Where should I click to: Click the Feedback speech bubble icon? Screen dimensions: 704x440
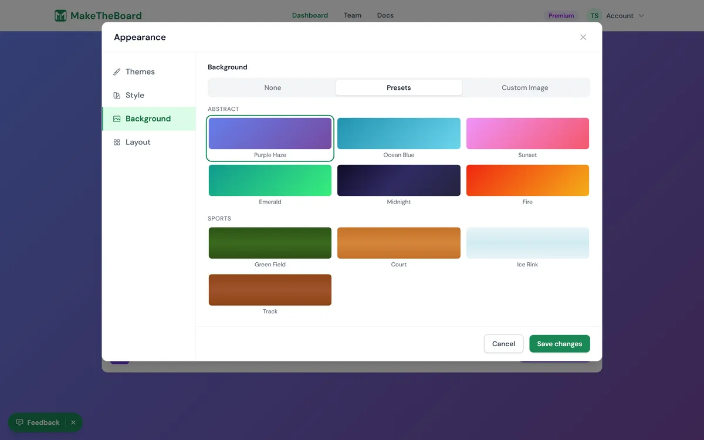click(19, 422)
